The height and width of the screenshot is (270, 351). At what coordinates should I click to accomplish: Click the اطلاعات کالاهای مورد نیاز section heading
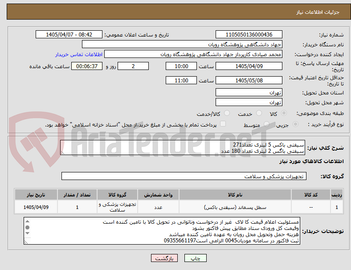click(311, 161)
